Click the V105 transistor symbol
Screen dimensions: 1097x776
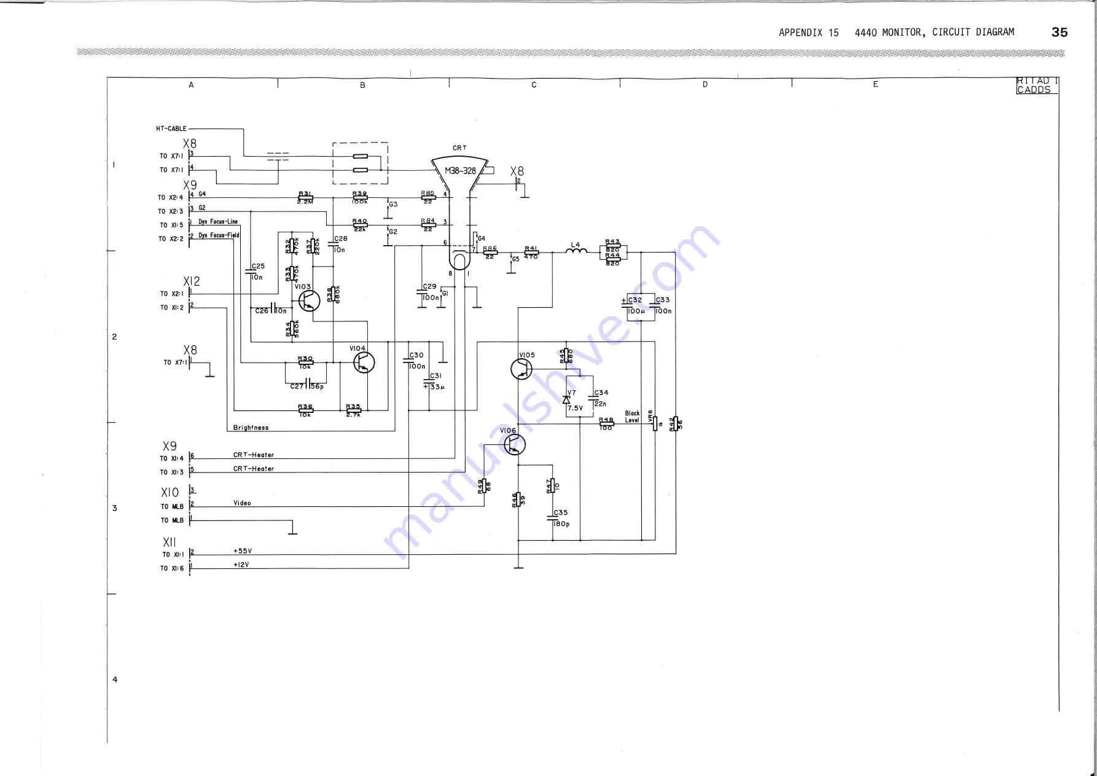click(521, 369)
